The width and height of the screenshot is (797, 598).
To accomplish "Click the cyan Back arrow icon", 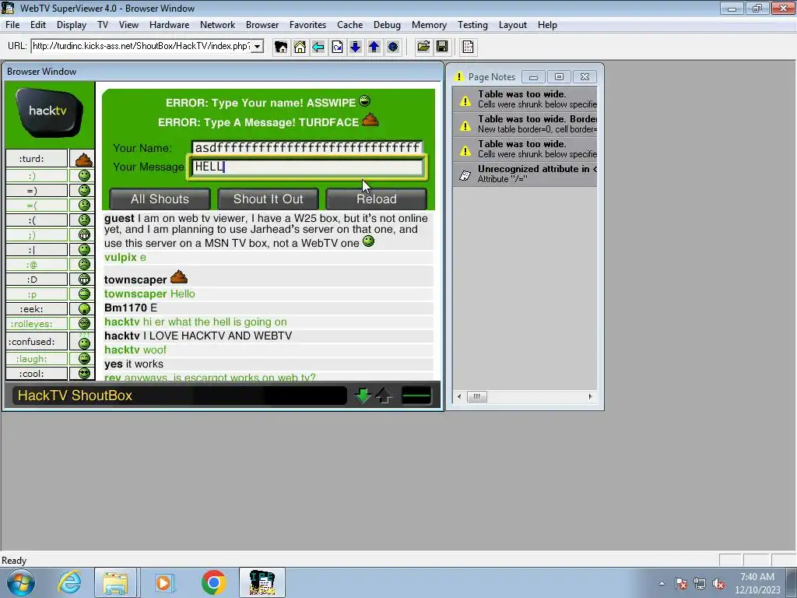I will tap(318, 47).
